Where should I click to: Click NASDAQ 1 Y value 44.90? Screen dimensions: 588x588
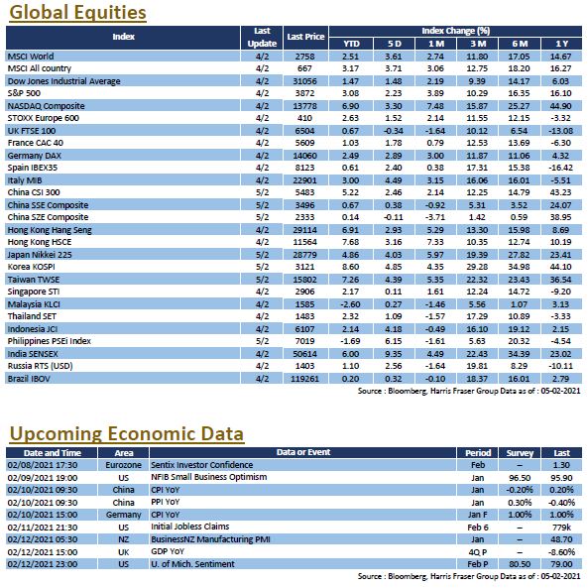560,106
